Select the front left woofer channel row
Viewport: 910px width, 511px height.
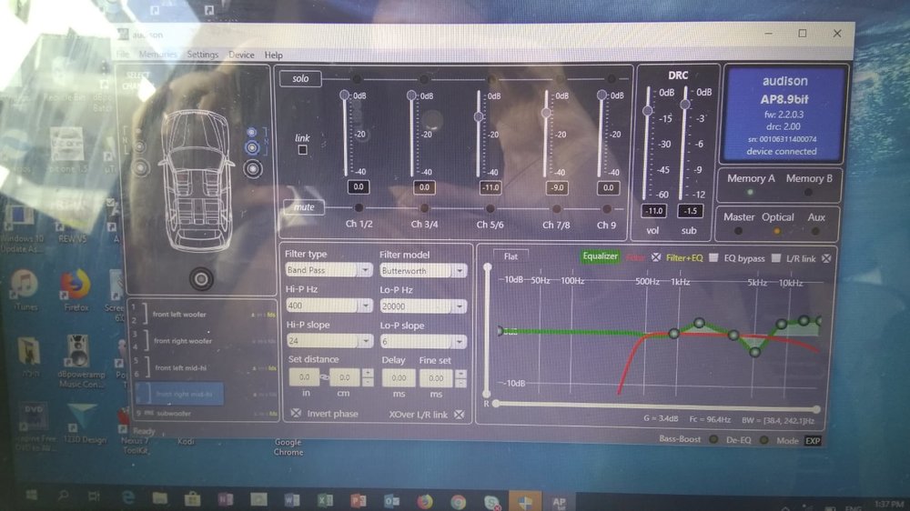(x=205, y=315)
